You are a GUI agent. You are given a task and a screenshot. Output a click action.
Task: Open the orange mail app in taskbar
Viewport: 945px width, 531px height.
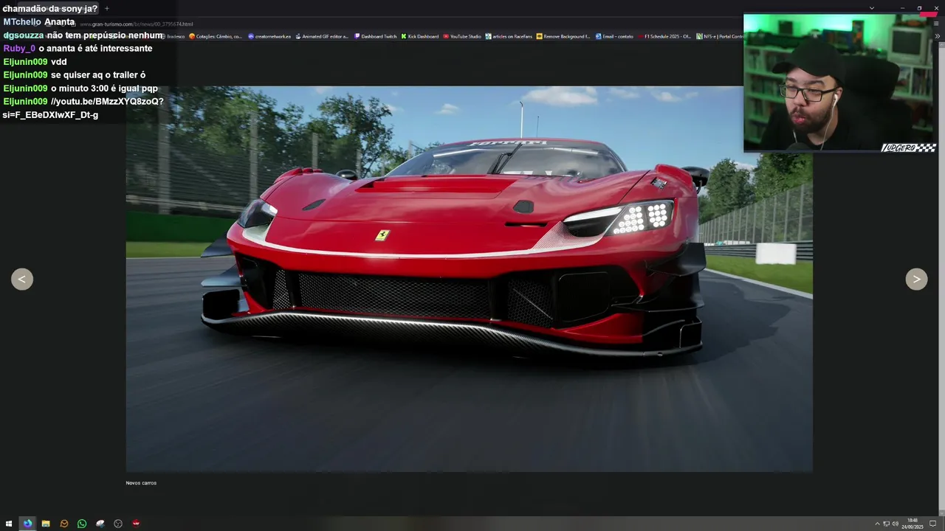click(64, 524)
